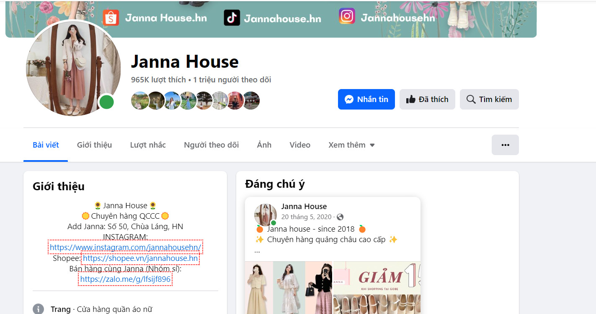Image resolution: width=596 pixels, height=314 pixels.
Task: Expand truncated post text via ellipsis
Action: tap(257, 251)
